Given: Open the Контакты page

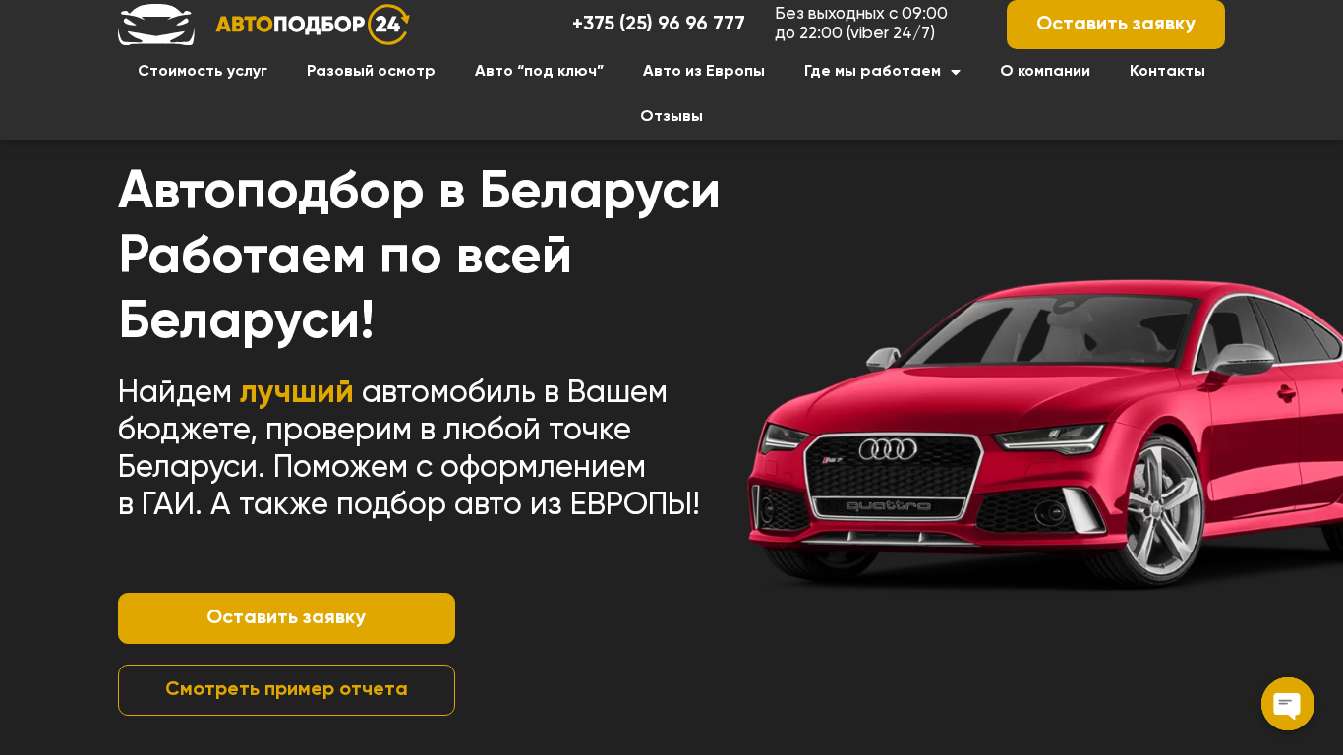Looking at the screenshot, I should [1167, 71].
